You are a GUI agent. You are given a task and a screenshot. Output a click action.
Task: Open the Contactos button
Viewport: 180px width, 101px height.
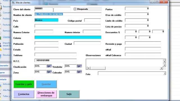tap(24, 94)
